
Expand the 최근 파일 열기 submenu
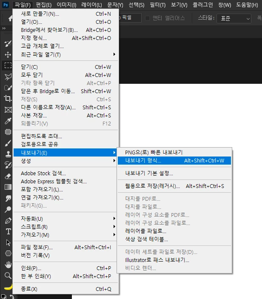(x=66, y=54)
